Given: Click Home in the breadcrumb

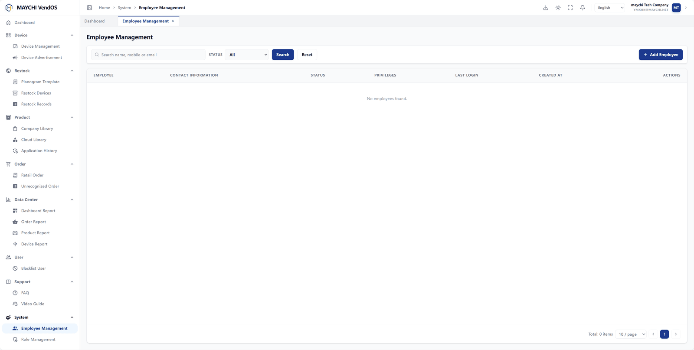Looking at the screenshot, I should [105, 8].
